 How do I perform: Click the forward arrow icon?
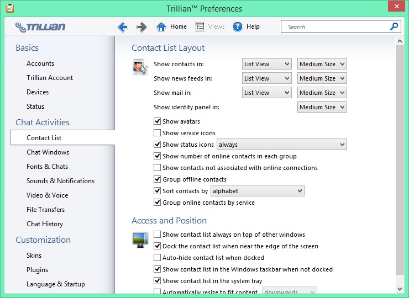141,27
